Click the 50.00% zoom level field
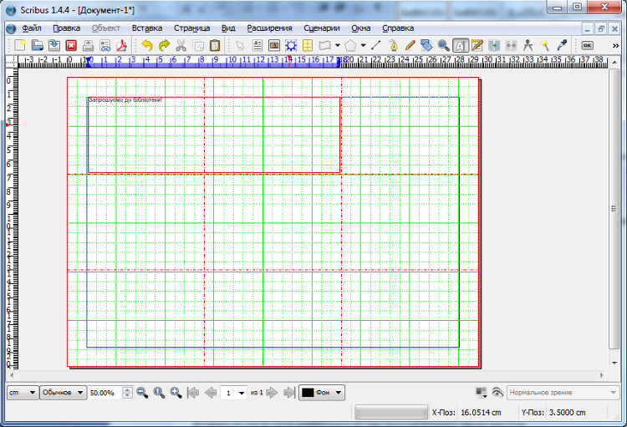 pyautogui.click(x=103, y=393)
